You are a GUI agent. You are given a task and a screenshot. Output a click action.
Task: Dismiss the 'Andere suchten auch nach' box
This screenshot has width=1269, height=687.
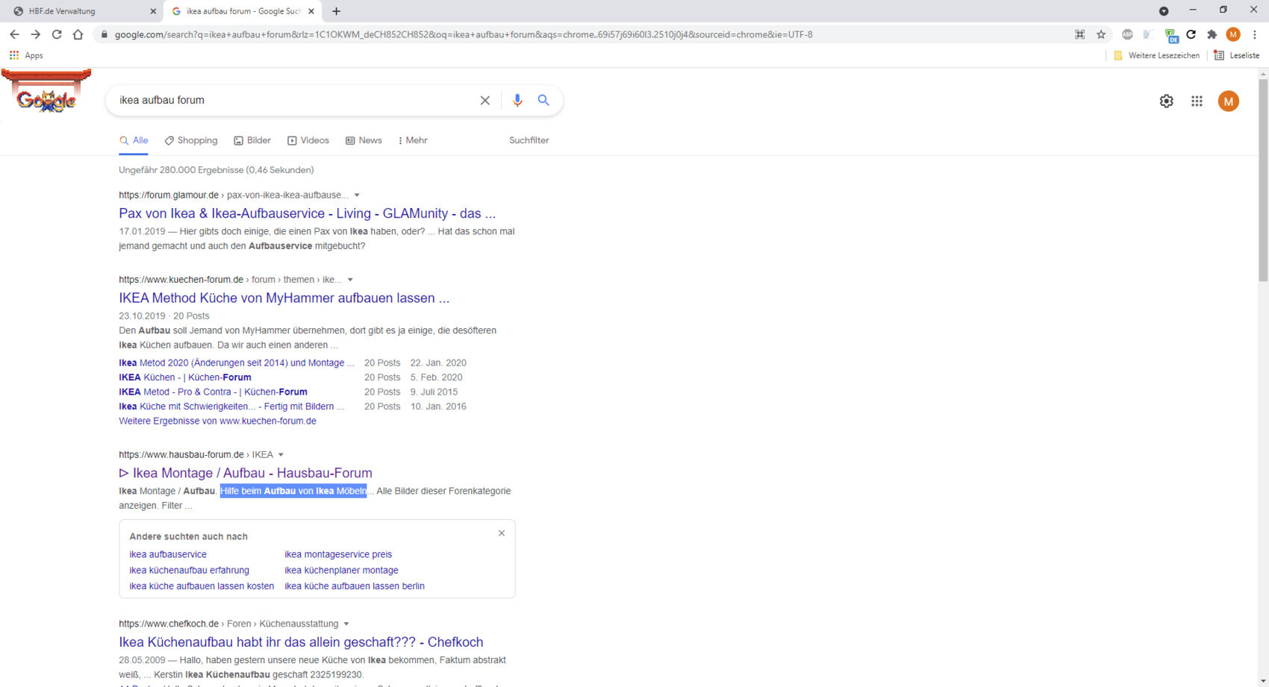tap(502, 533)
